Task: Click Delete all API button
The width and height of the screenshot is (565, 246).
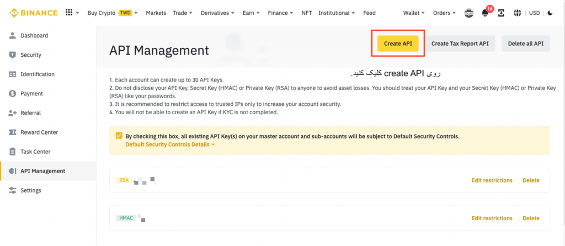Action: pyautogui.click(x=525, y=44)
